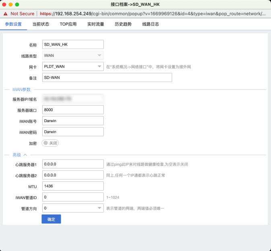Toggle the 加密 encryption switch
Screen dimensions: 271x251
(x=50, y=143)
